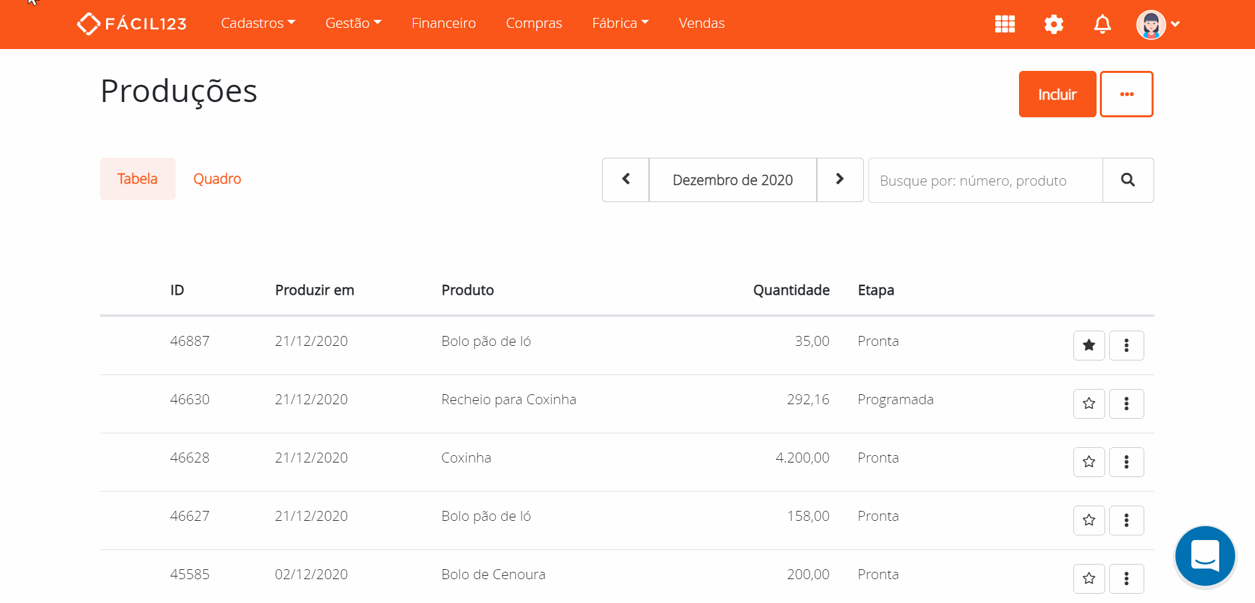Favorite the Coxinha production row
The image size is (1255, 603).
[x=1089, y=462]
